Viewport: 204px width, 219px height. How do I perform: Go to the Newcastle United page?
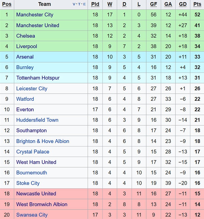click(36, 193)
